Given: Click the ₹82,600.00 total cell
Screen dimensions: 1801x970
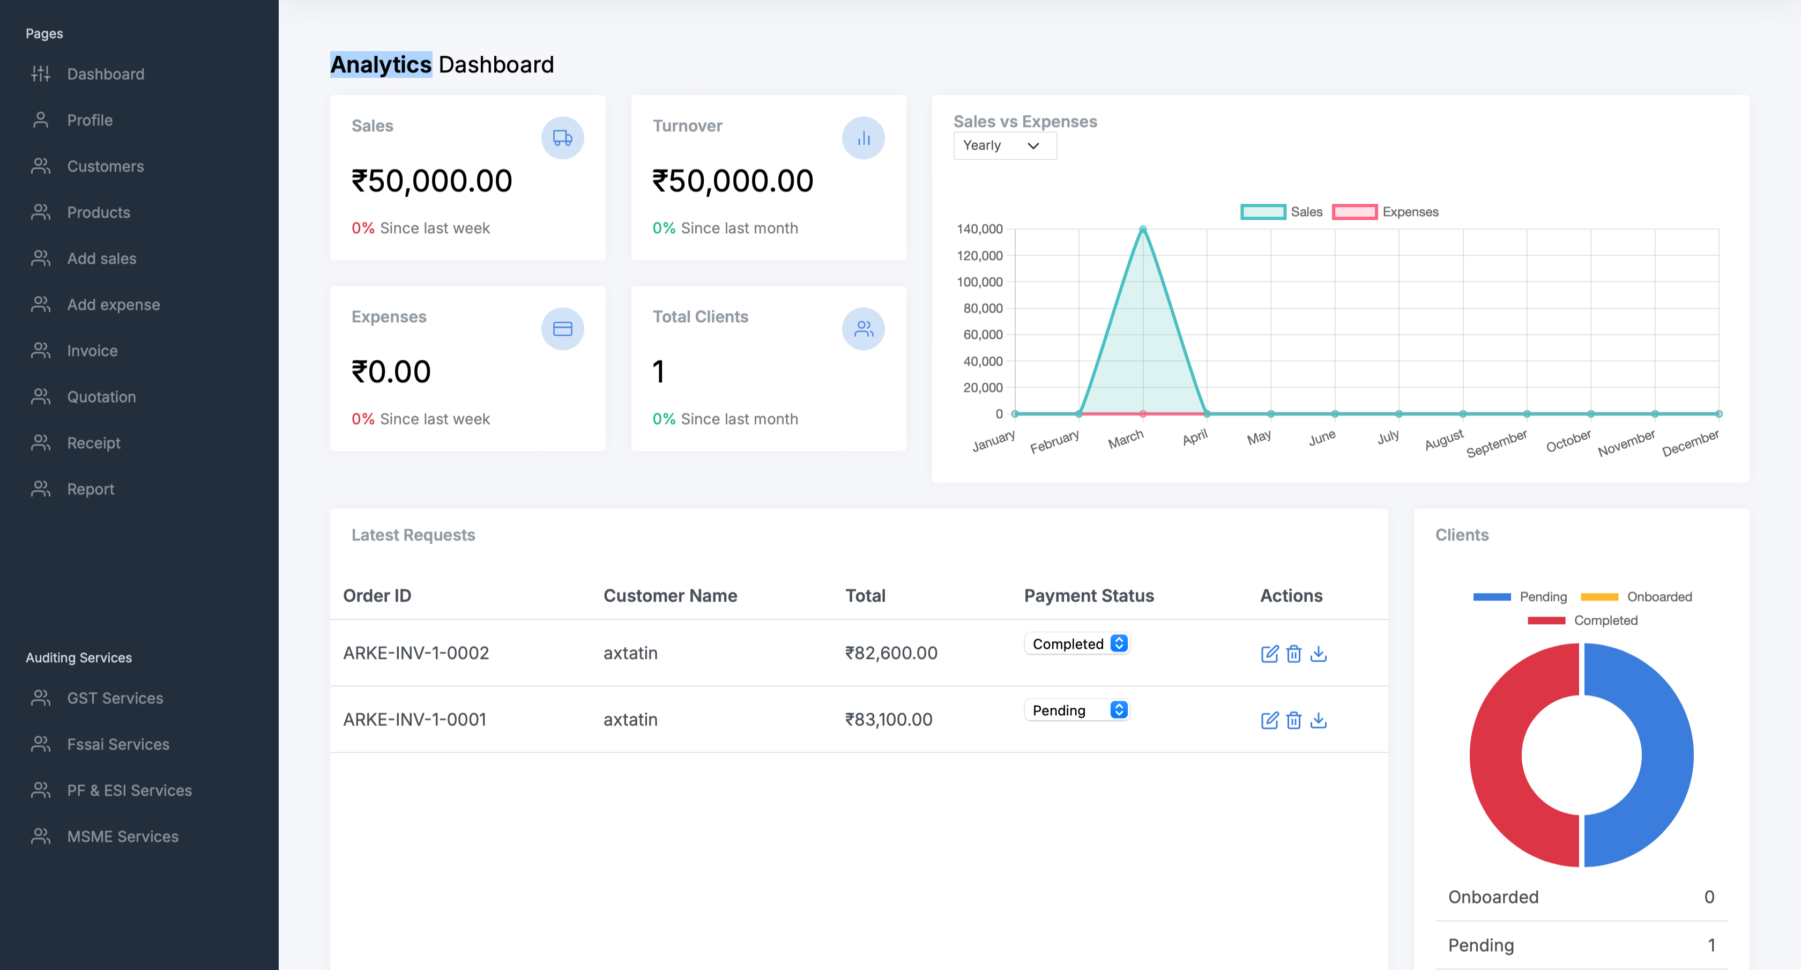Looking at the screenshot, I should click(891, 653).
